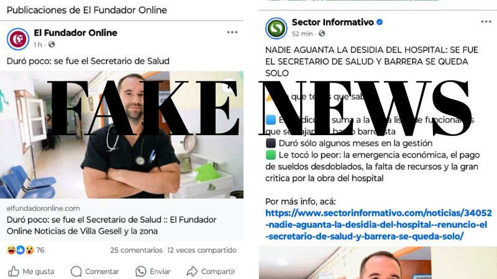Open El Fundador Online page name
This screenshot has width=497, height=279.
75,33
